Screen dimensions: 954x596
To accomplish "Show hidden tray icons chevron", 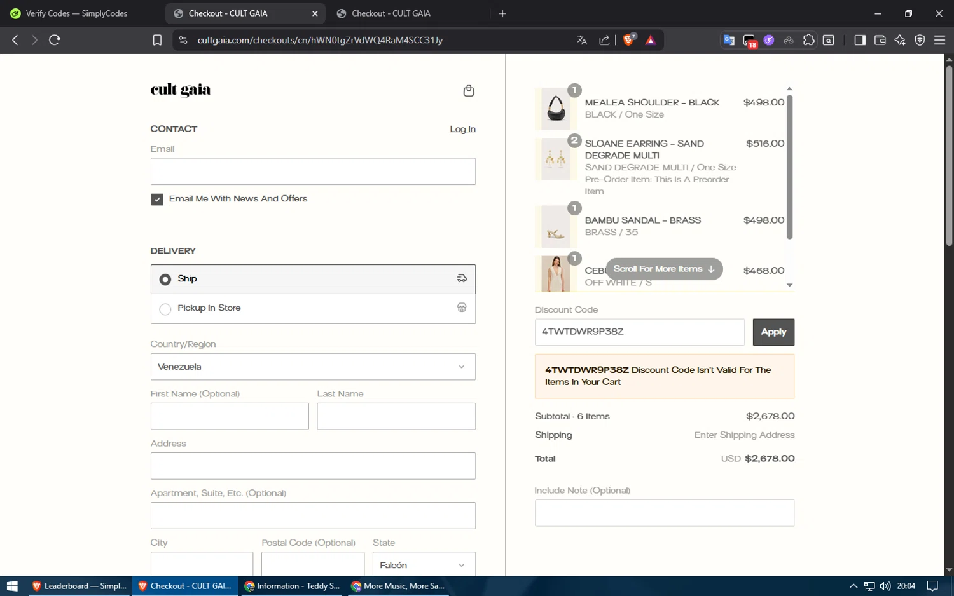I will point(854,586).
